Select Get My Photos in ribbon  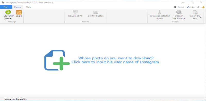click(96, 14)
